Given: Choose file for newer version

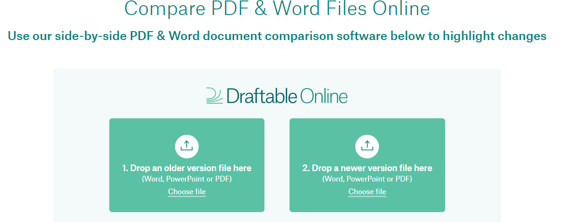Looking at the screenshot, I should pyautogui.click(x=367, y=191).
